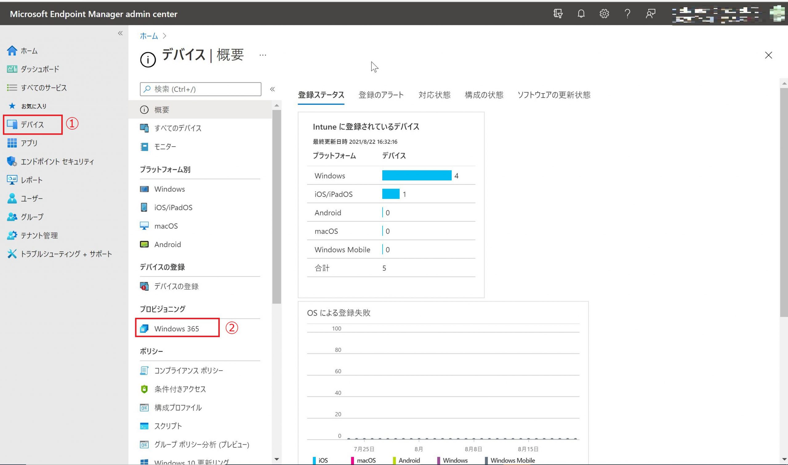
Task: Open the portal settings gear icon
Action: [x=604, y=14]
